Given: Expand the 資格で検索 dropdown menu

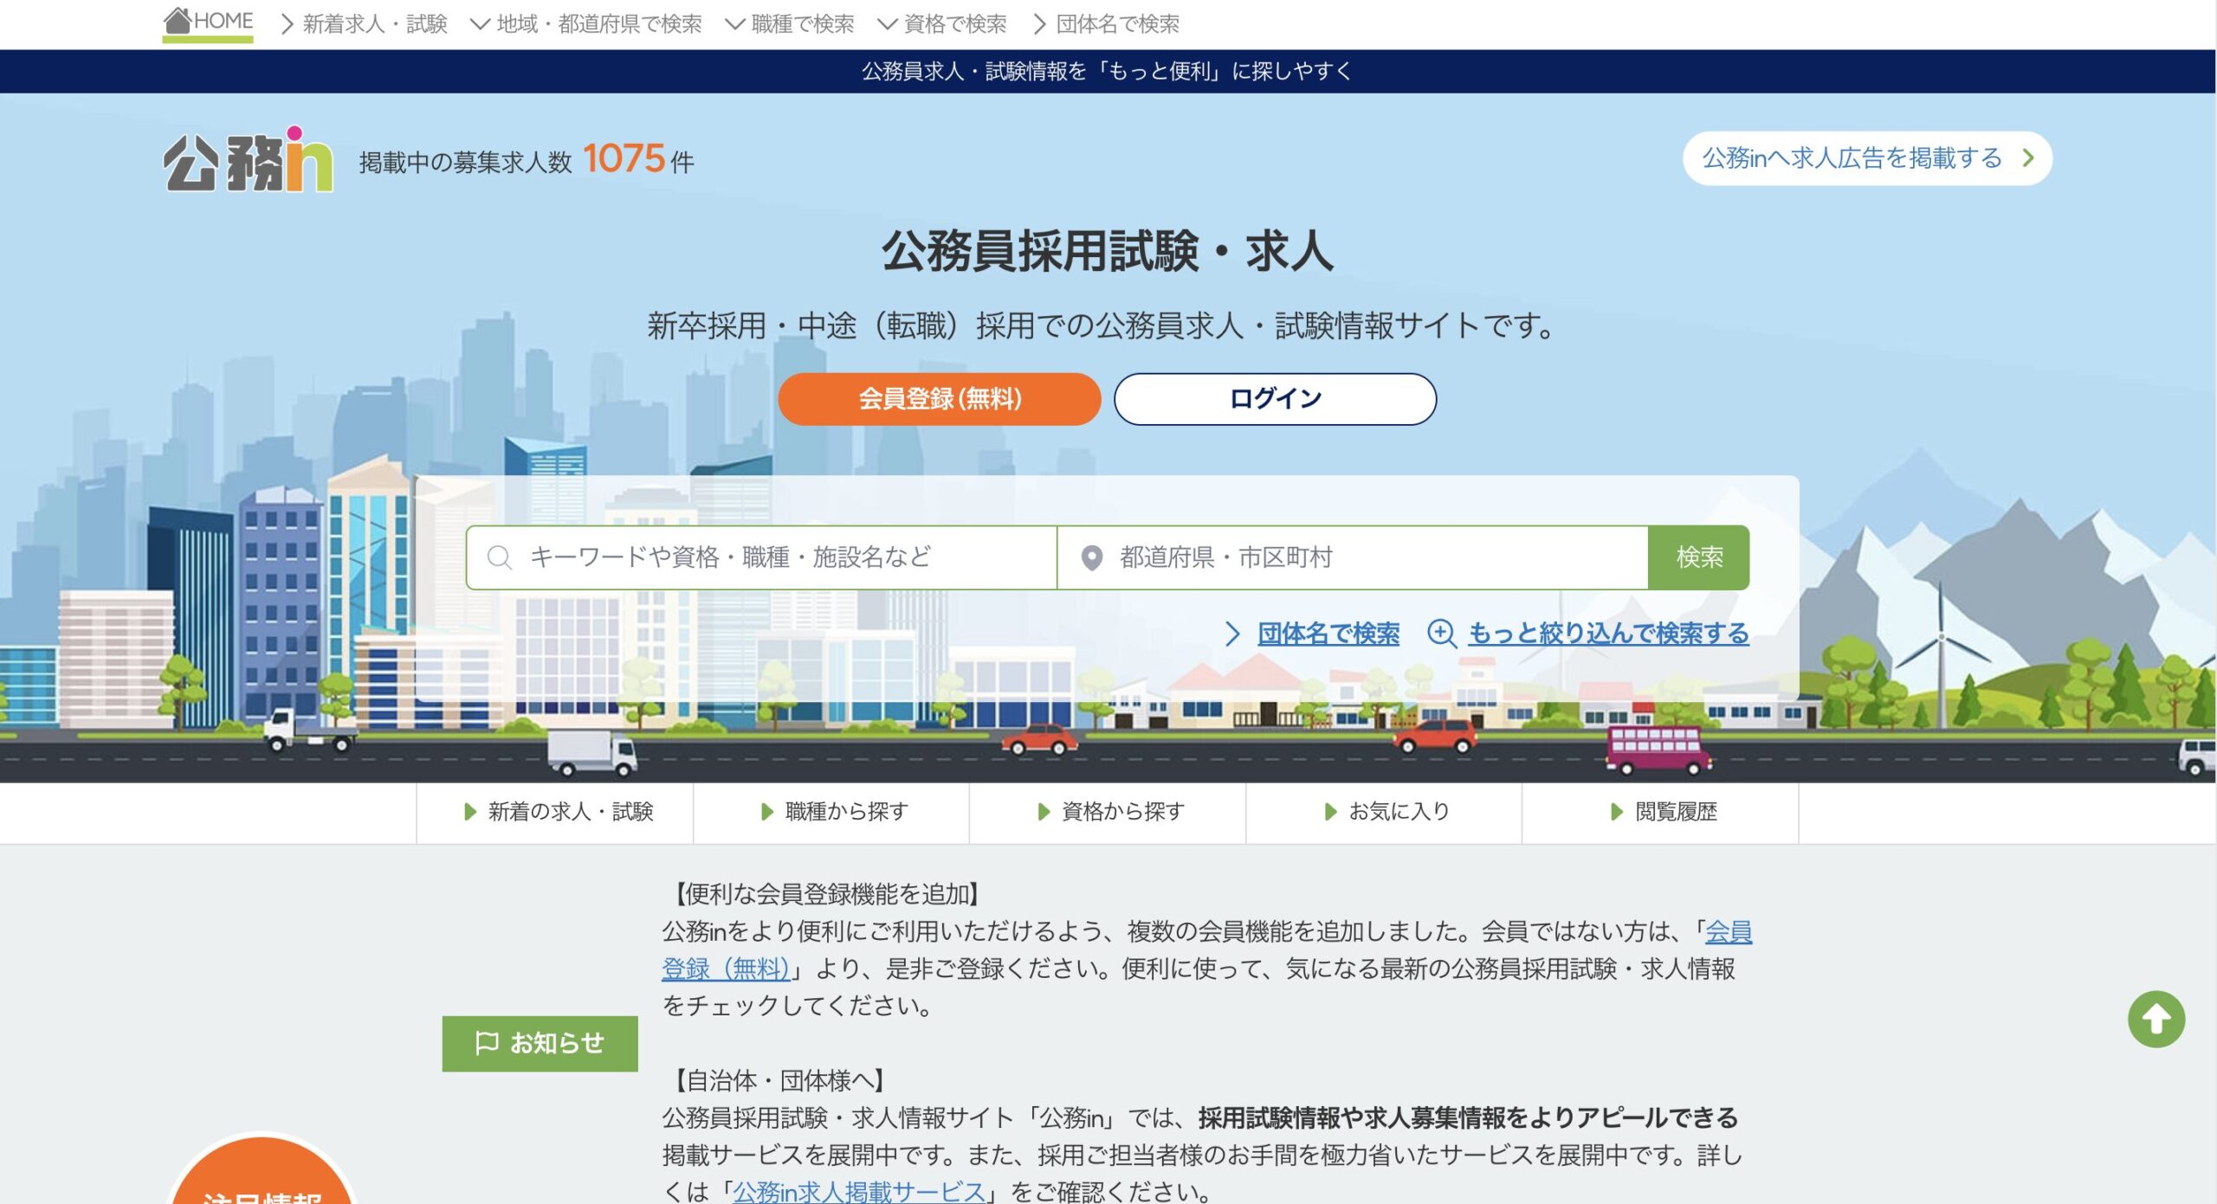Looking at the screenshot, I should [x=943, y=23].
